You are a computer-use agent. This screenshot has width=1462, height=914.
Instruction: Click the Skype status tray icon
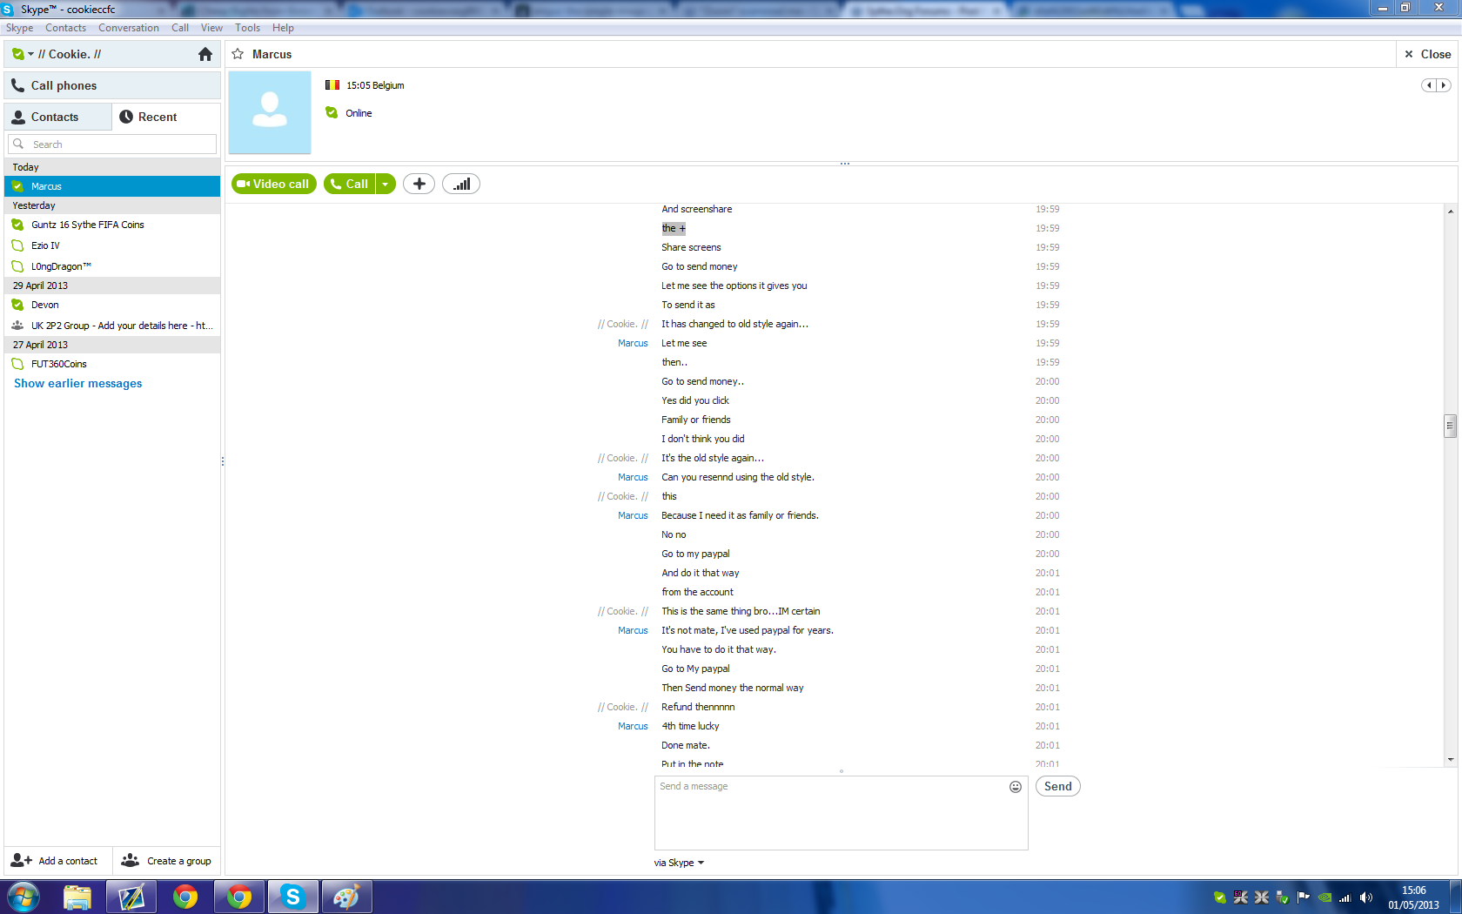[x=1220, y=897]
